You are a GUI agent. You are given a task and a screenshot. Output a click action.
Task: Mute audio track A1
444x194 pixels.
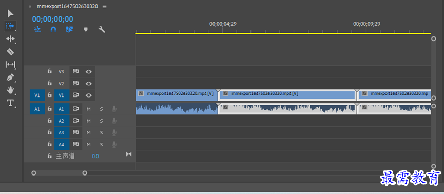pos(88,109)
